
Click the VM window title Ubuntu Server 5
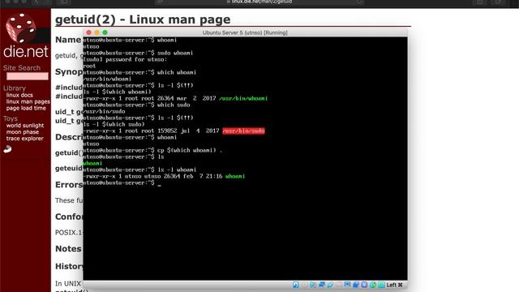[245, 32]
